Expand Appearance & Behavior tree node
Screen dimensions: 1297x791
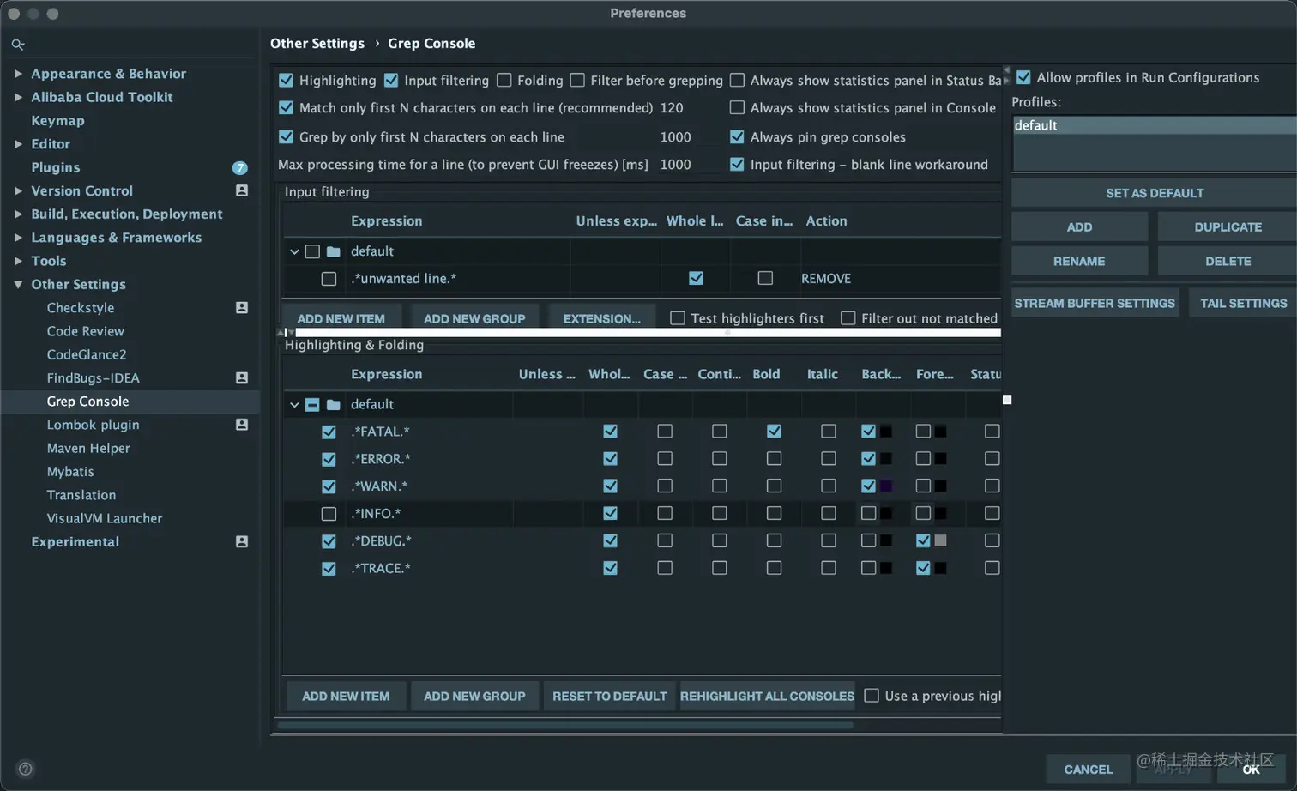(18, 74)
